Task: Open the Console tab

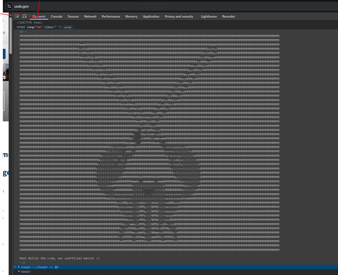Action: pos(57,17)
